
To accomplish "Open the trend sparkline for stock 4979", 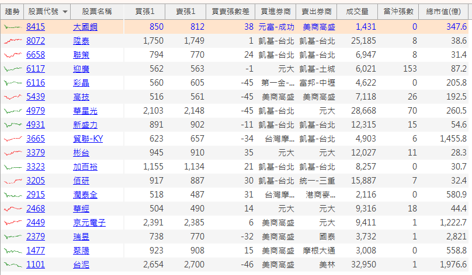I will pyautogui.click(x=13, y=111).
